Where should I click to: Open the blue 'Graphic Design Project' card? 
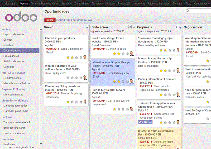click(113, 73)
